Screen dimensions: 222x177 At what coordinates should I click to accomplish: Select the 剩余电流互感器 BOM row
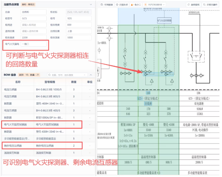pos(48,146)
